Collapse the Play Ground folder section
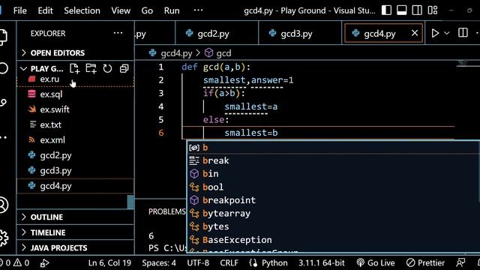The image size is (480, 270). point(43,68)
